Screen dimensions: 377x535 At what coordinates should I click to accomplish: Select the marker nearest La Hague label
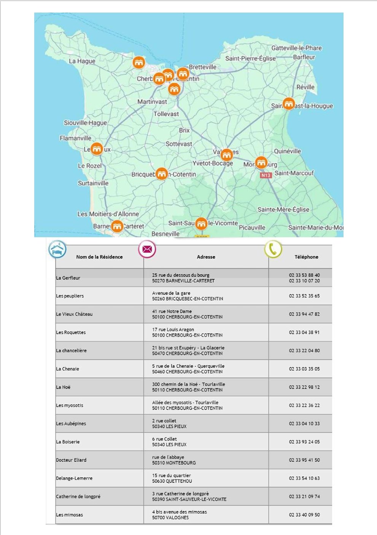(139, 62)
